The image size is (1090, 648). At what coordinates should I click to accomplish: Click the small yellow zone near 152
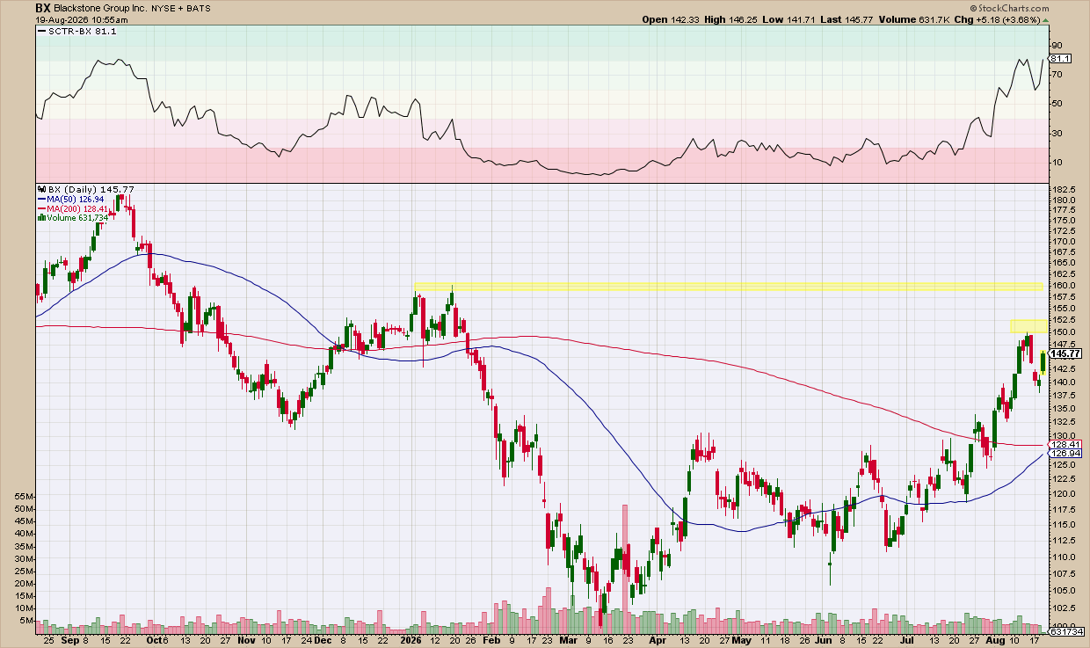[1028, 325]
